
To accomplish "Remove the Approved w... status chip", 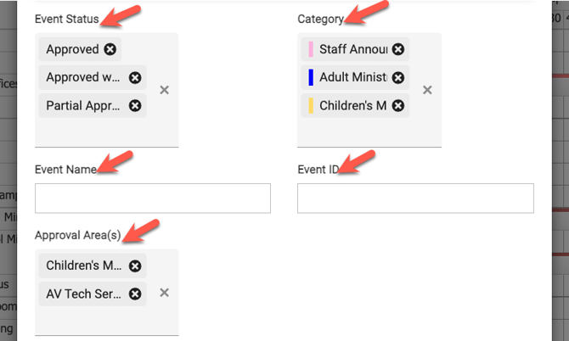I will [134, 77].
